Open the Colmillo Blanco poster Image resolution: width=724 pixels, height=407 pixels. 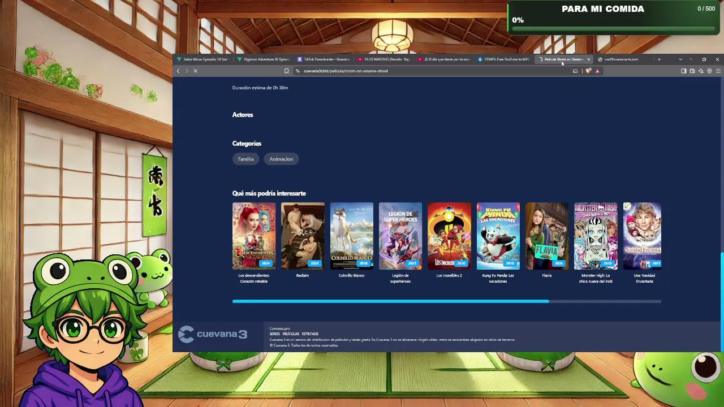coord(352,236)
